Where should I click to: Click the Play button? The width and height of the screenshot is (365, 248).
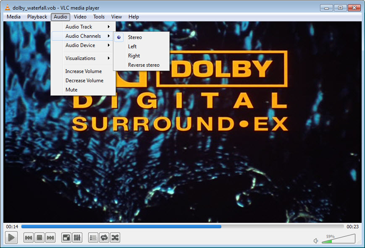(x=11, y=238)
